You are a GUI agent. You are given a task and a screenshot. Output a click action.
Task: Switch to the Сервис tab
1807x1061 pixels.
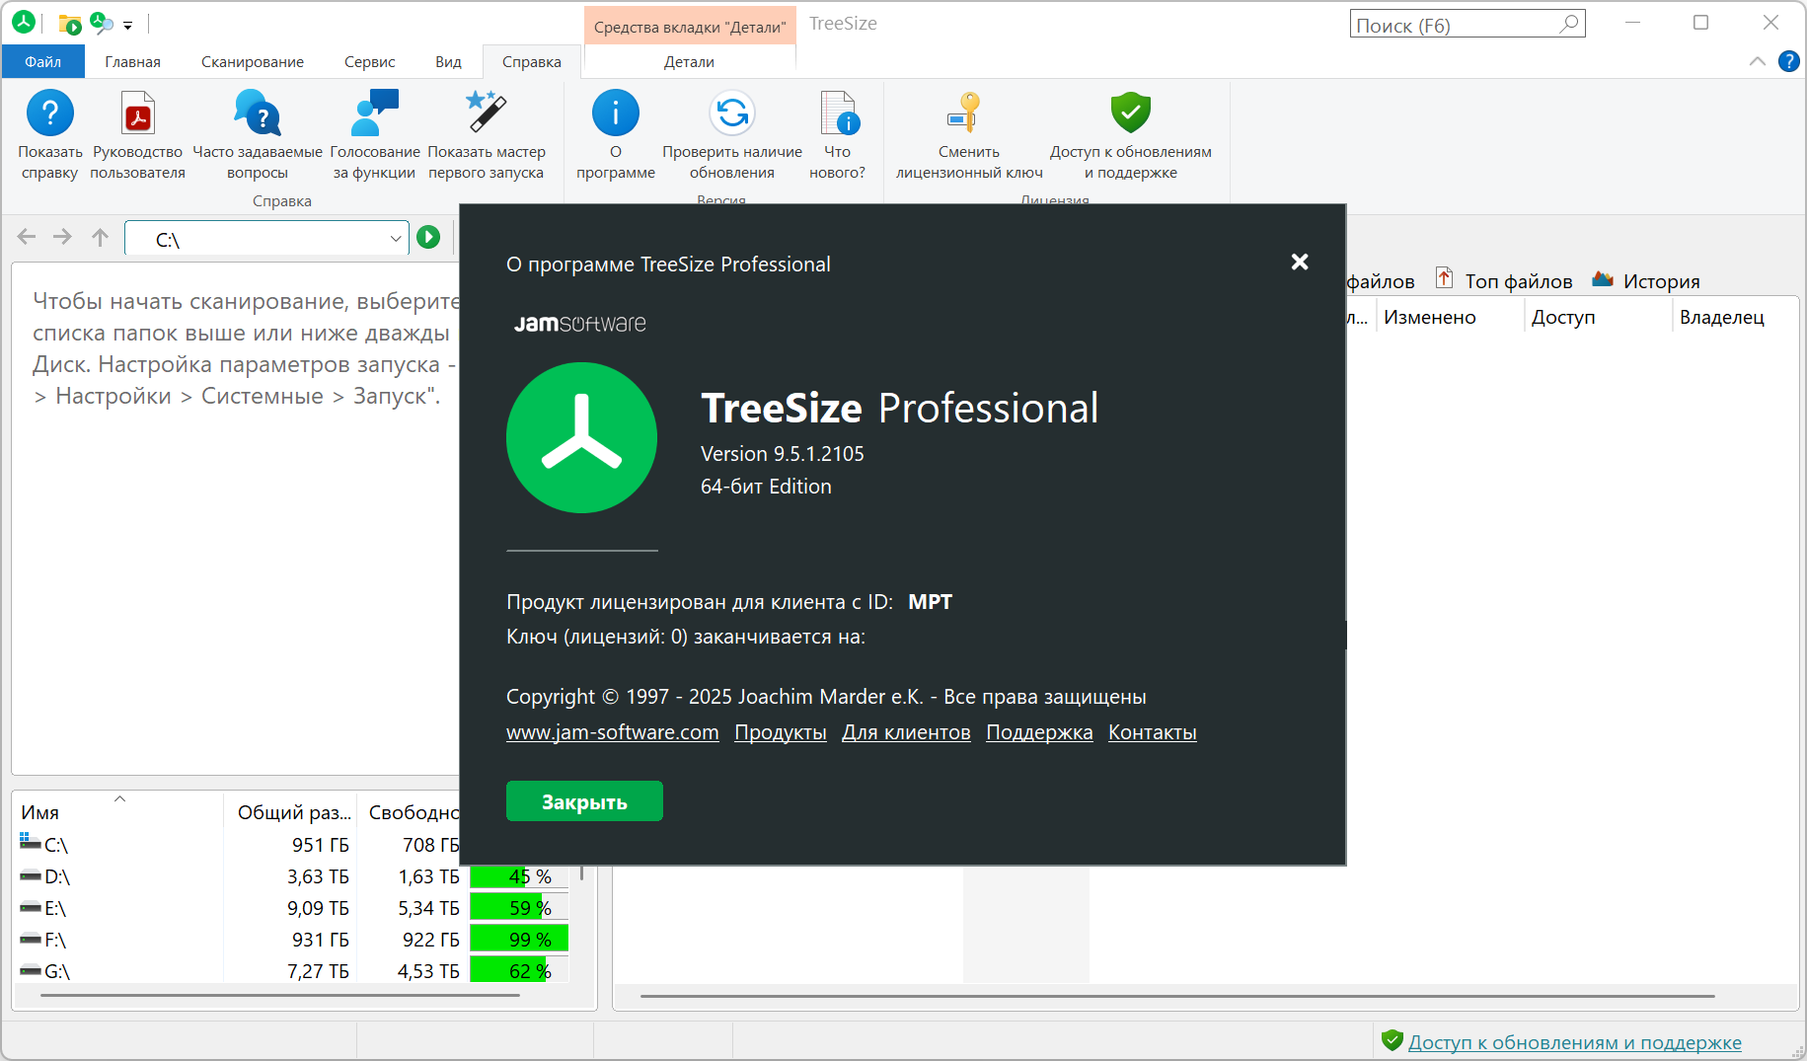[x=370, y=61]
